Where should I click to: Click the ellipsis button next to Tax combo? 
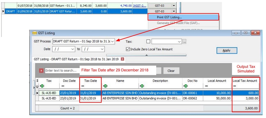pyautogui.click(x=184, y=41)
